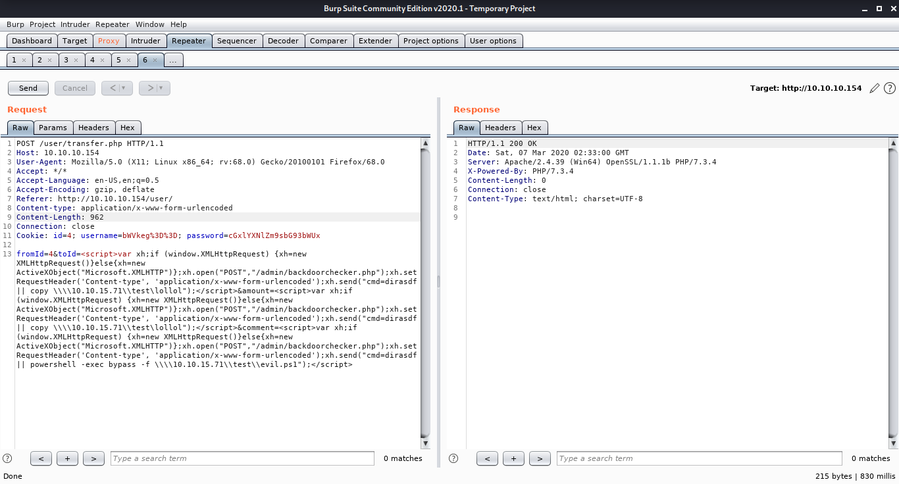Open Repeater help question-mark icon by the target

pyautogui.click(x=889, y=88)
